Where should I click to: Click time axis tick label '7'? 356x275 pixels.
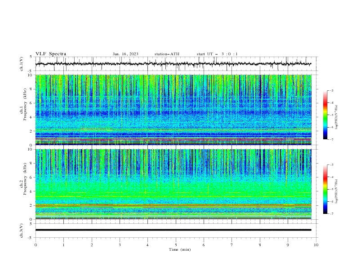coord(232,245)
